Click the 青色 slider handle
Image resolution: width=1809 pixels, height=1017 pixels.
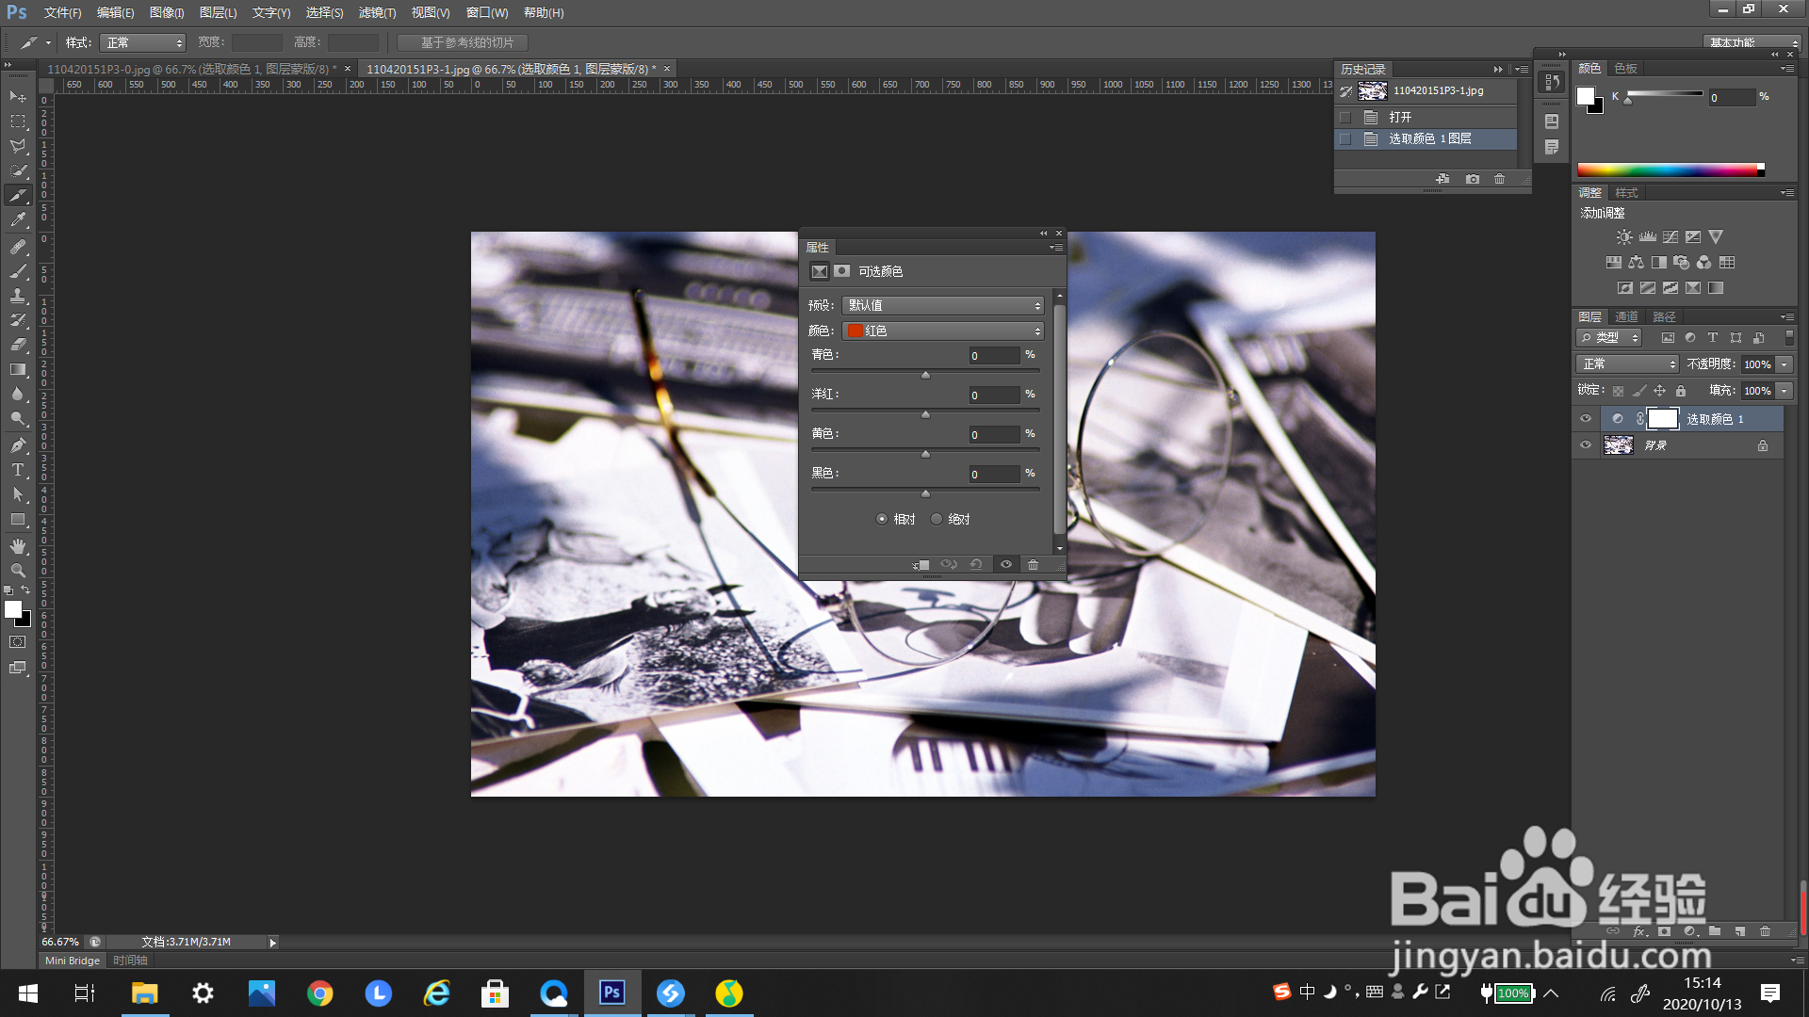(925, 375)
